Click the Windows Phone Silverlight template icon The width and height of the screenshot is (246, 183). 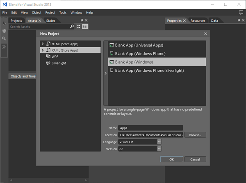point(112,70)
